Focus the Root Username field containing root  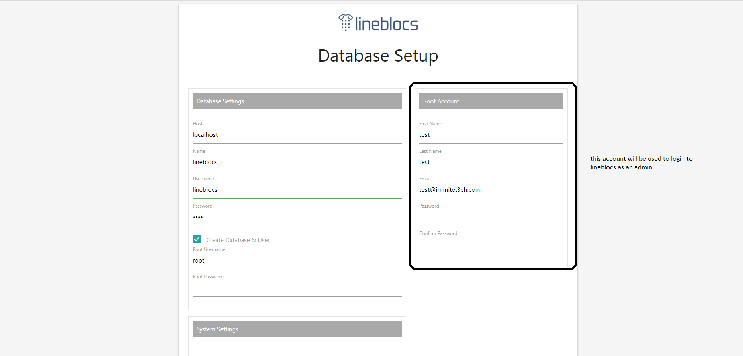pyautogui.click(x=297, y=261)
